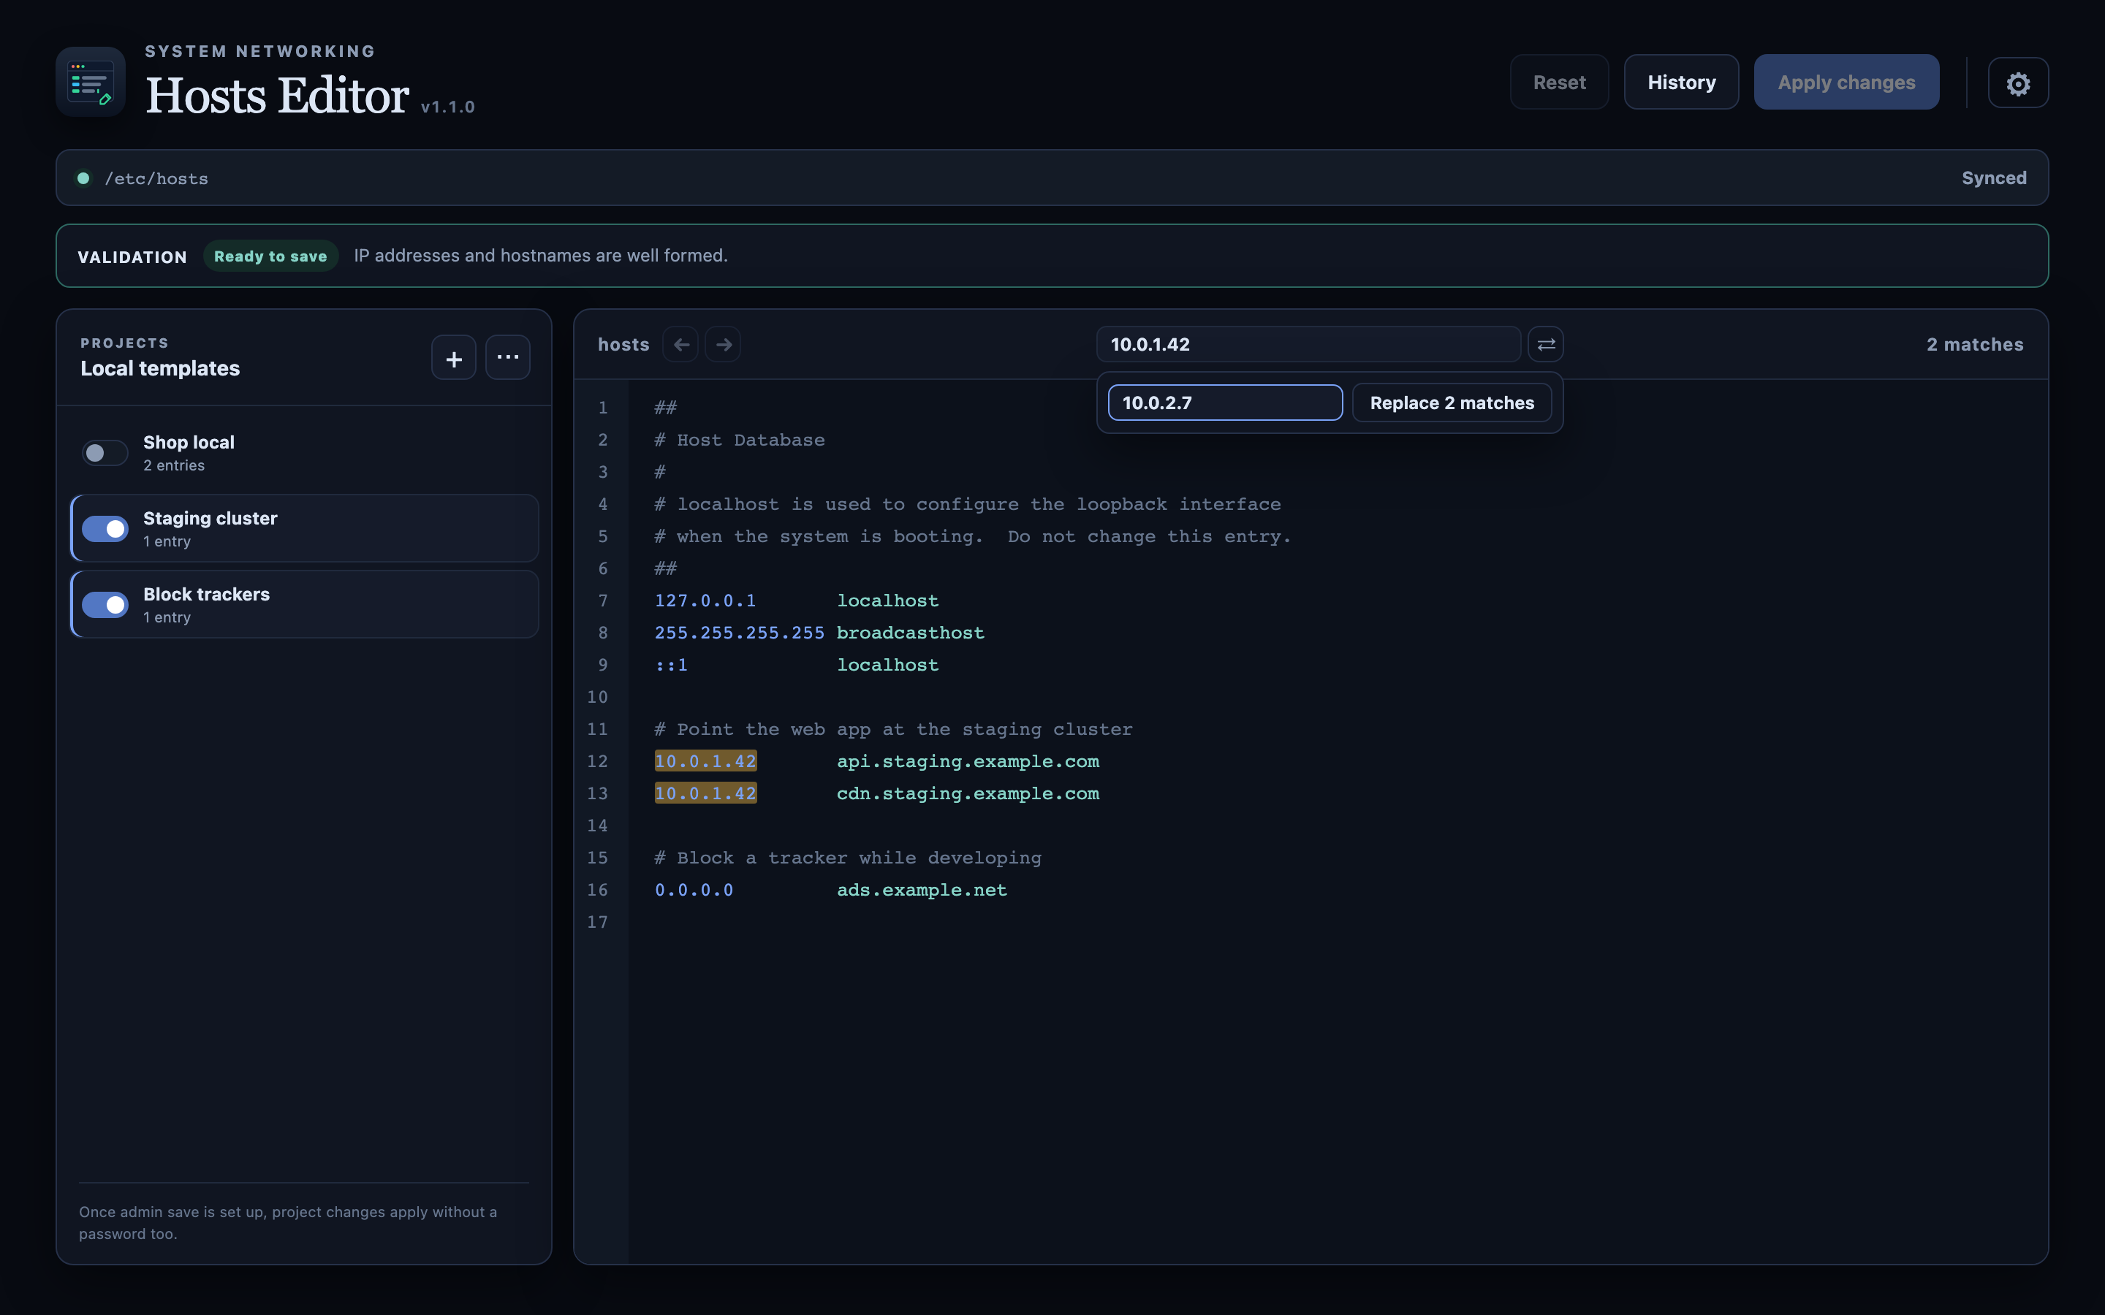Click line number 17 in gutter
Viewport: 2105px width, 1315px height.
pyautogui.click(x=598, y=922)
